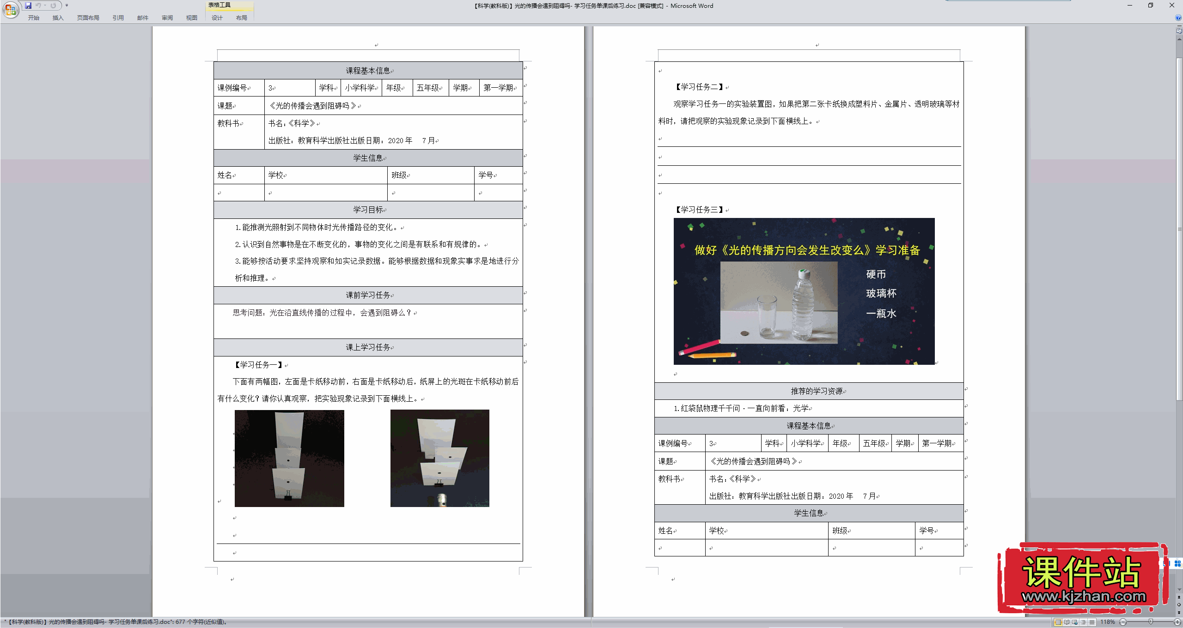Open the Undo history dropdown arrow
This screenshot has width=1183, height=628.
[x=45, y=6]
